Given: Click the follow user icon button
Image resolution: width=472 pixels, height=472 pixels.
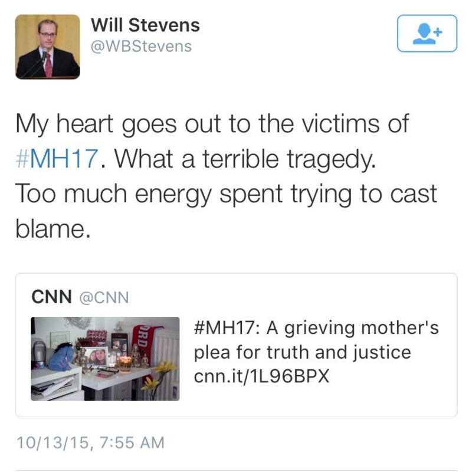Looking at the screenshot, I should click(427, 33).
